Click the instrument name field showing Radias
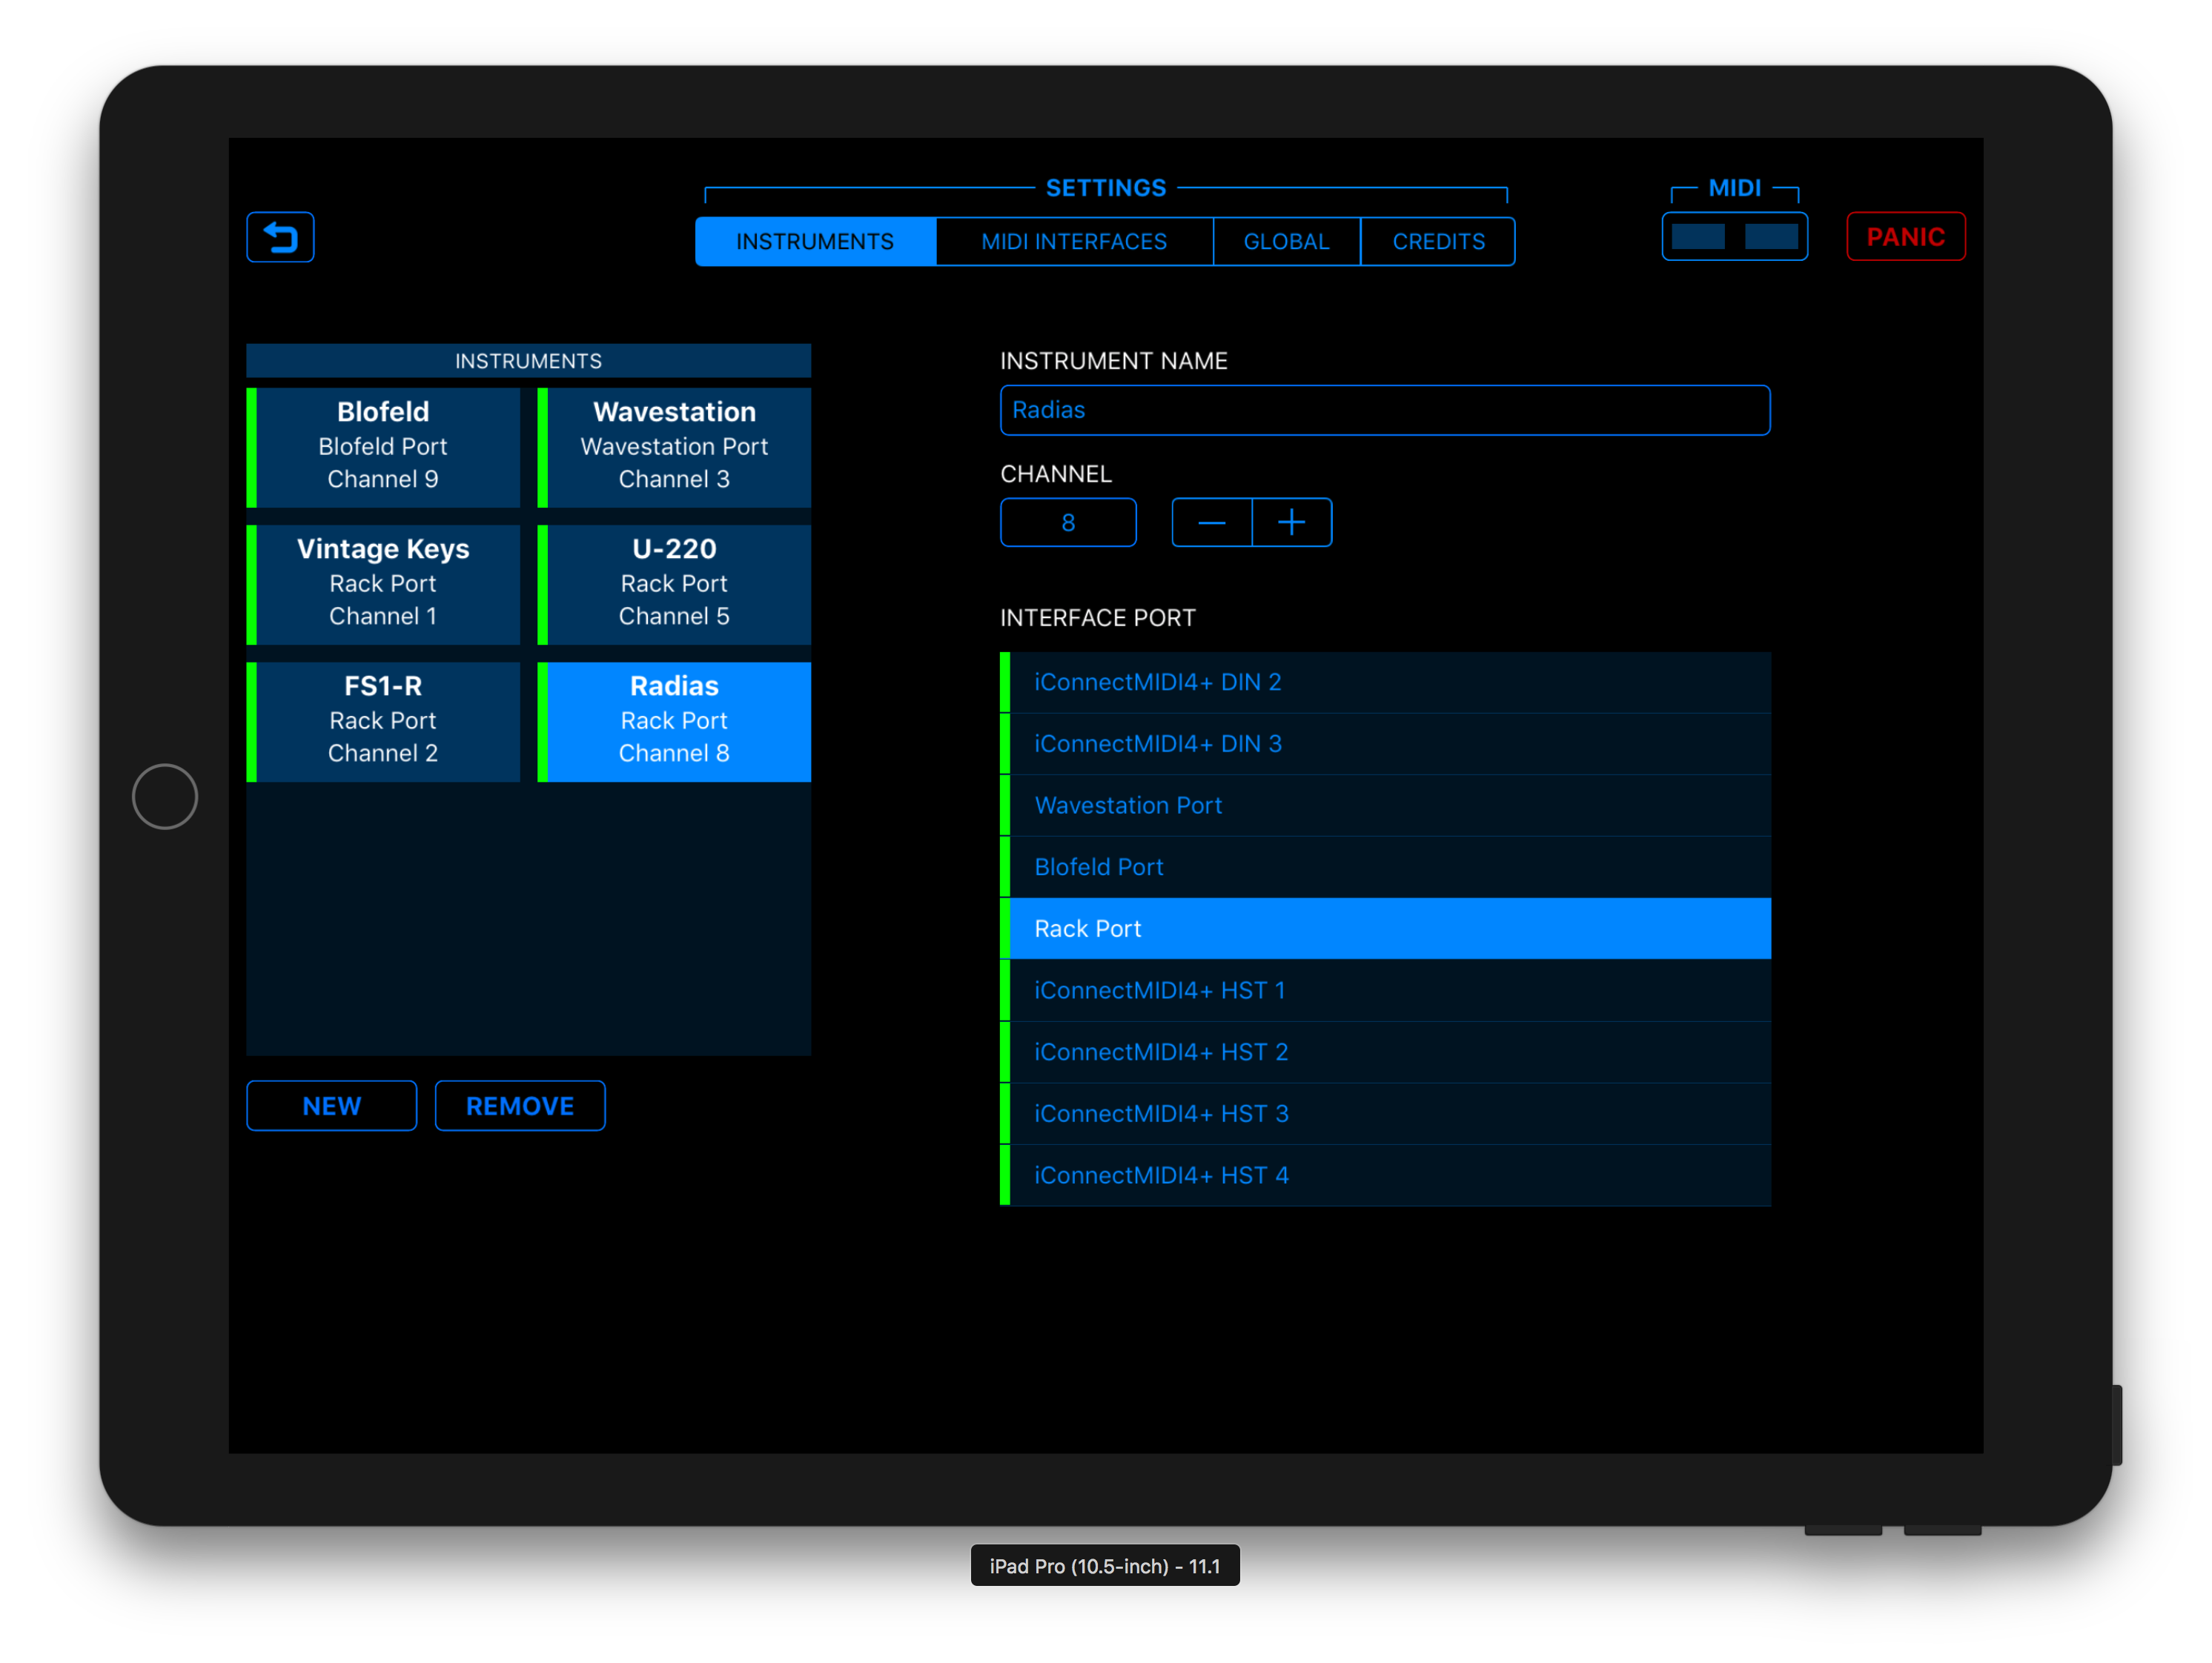The height and width of the screenshot is (1663, 2212). click(1384, 410)
